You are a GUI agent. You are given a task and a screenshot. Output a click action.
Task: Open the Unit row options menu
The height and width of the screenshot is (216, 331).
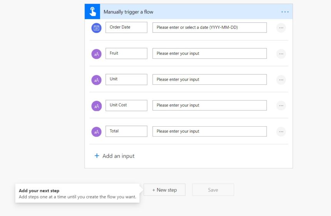click(x=281, y=80)
